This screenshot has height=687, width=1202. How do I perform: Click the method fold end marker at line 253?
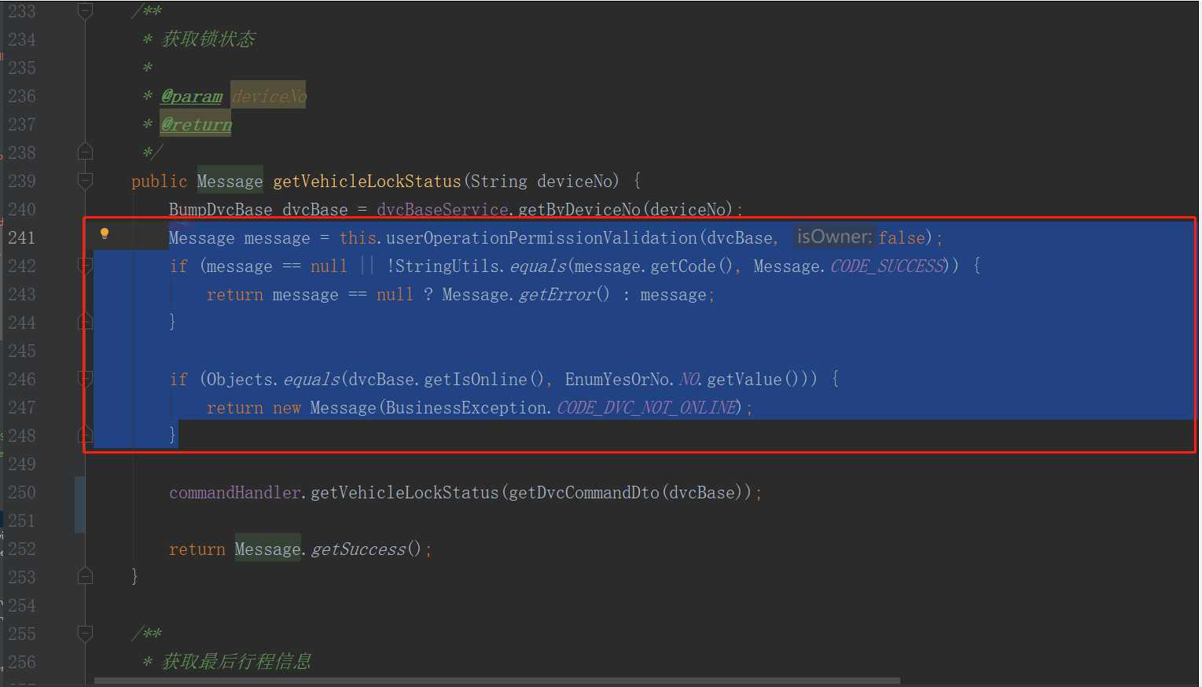pyautogui.click(x=86, y=576)
